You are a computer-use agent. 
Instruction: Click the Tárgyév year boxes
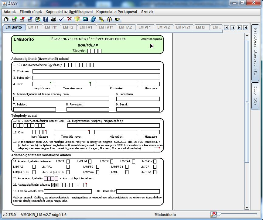[94, 51]
